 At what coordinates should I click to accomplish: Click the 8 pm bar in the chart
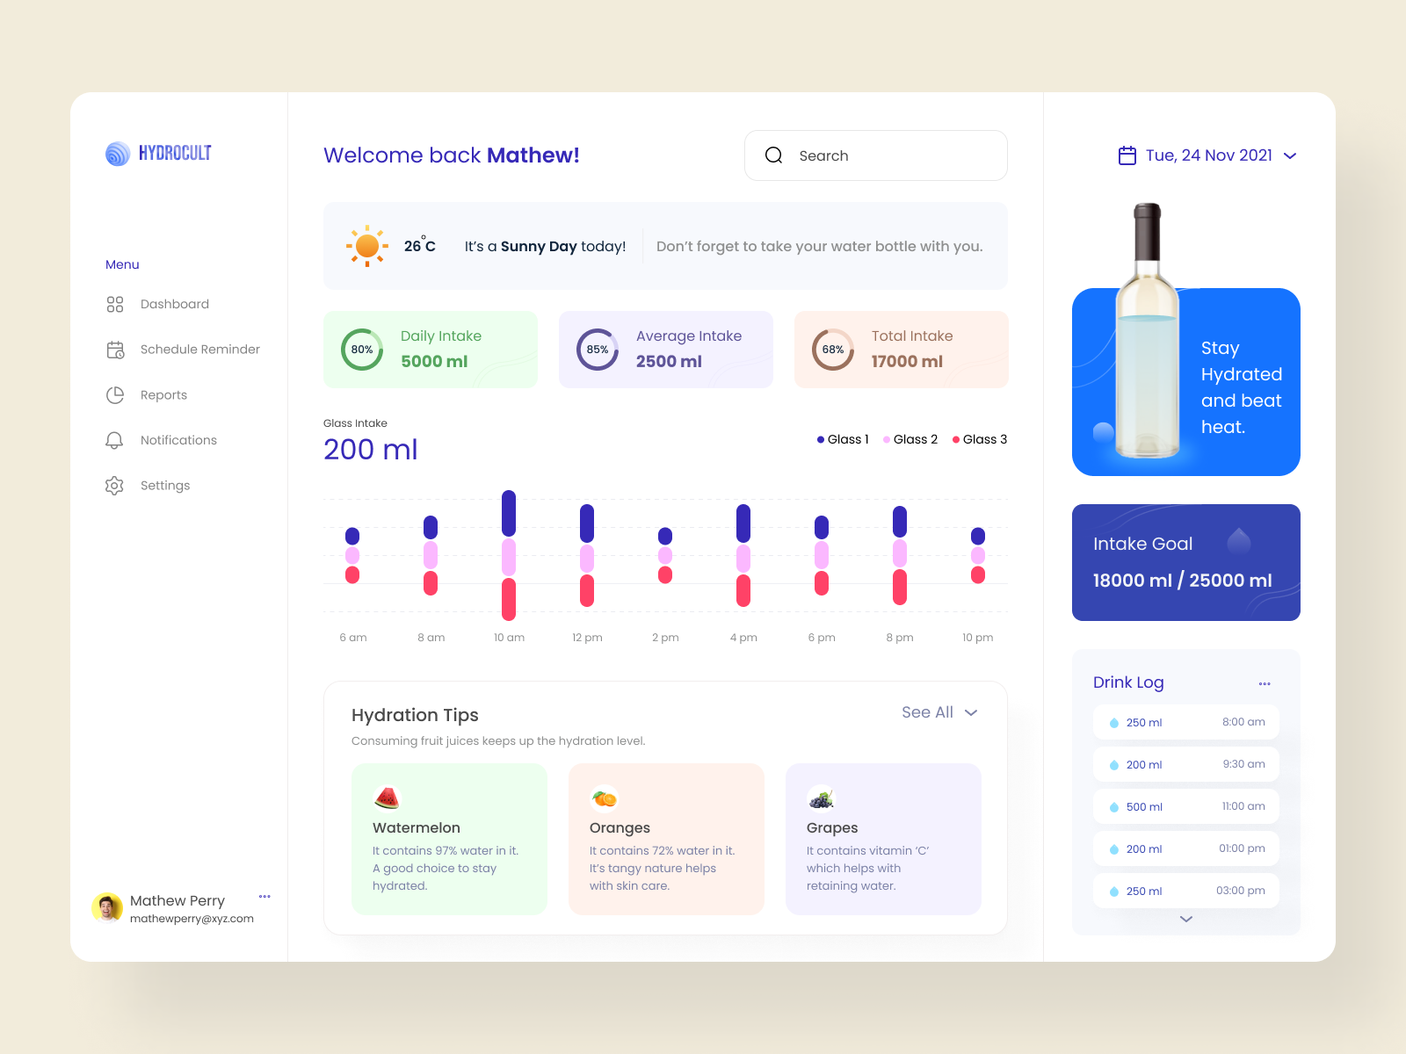point(900,555)
